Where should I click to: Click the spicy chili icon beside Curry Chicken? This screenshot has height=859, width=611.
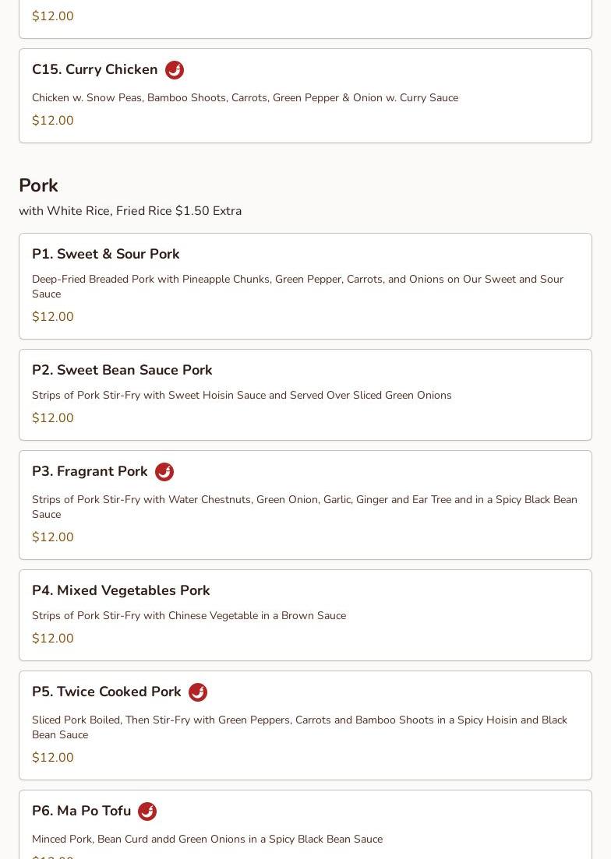175,70
